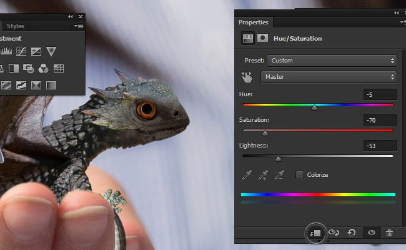The height and width of the screenshot is (250, 406).
Task: Select the Properties tab
Action: [254, 22]
